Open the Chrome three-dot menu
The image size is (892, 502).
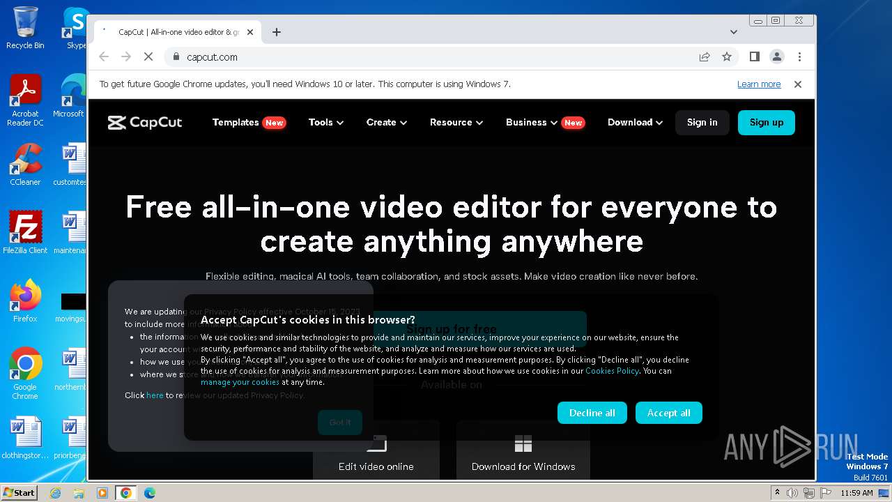click(x=799, y=57)
